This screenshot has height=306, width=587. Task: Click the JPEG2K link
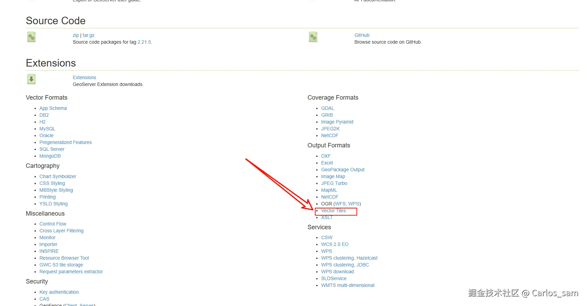click(x=330, y=129)
